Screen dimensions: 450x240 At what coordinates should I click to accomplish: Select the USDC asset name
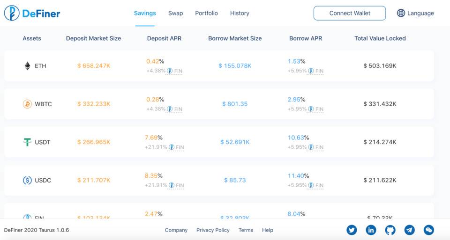pyautogui.click(x=43, y=180)
